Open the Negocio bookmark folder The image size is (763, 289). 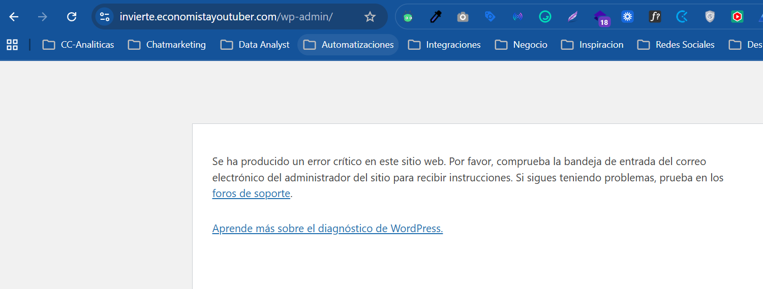(521, 45)
